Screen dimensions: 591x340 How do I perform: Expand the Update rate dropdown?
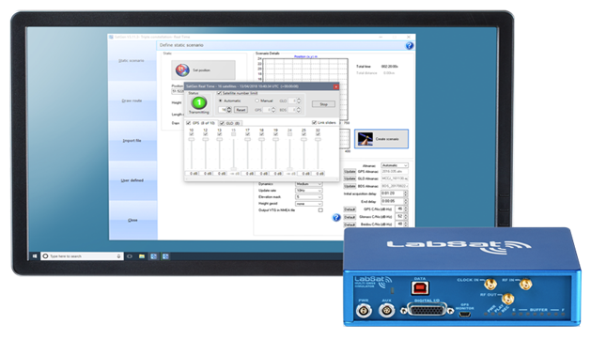[x=308, y=191]
